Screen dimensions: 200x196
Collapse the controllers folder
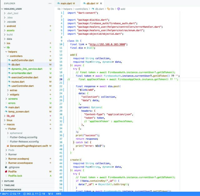[x=8, y=56]
